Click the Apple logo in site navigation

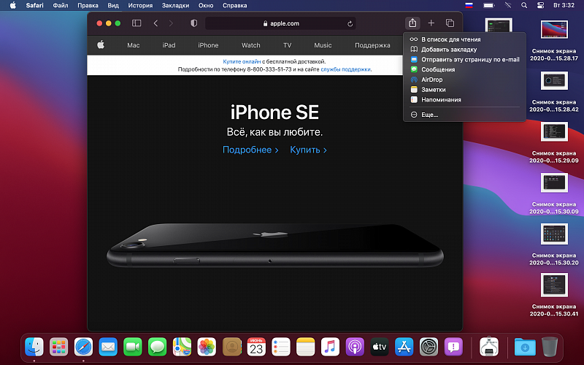[x=101, y=45]
